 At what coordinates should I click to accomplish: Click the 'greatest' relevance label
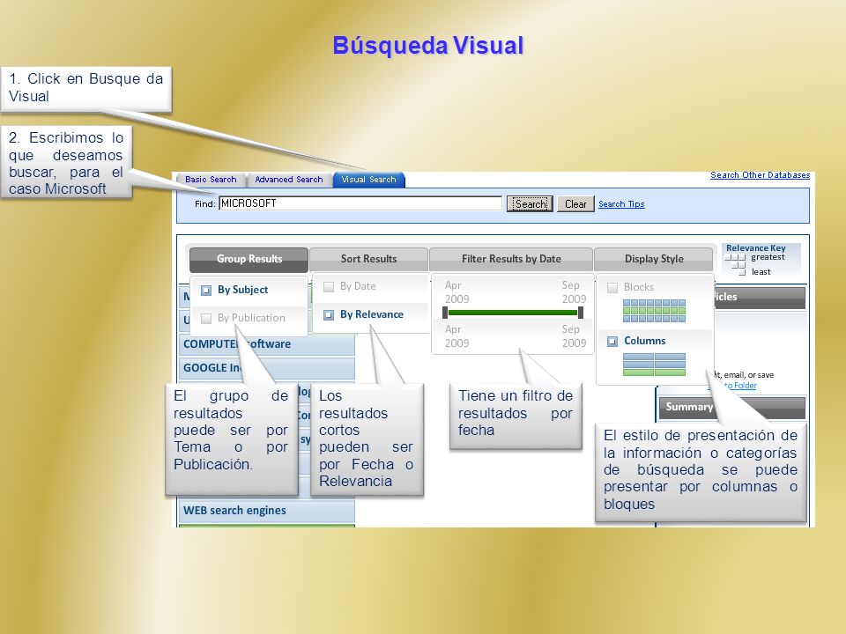tap(768, 257)
